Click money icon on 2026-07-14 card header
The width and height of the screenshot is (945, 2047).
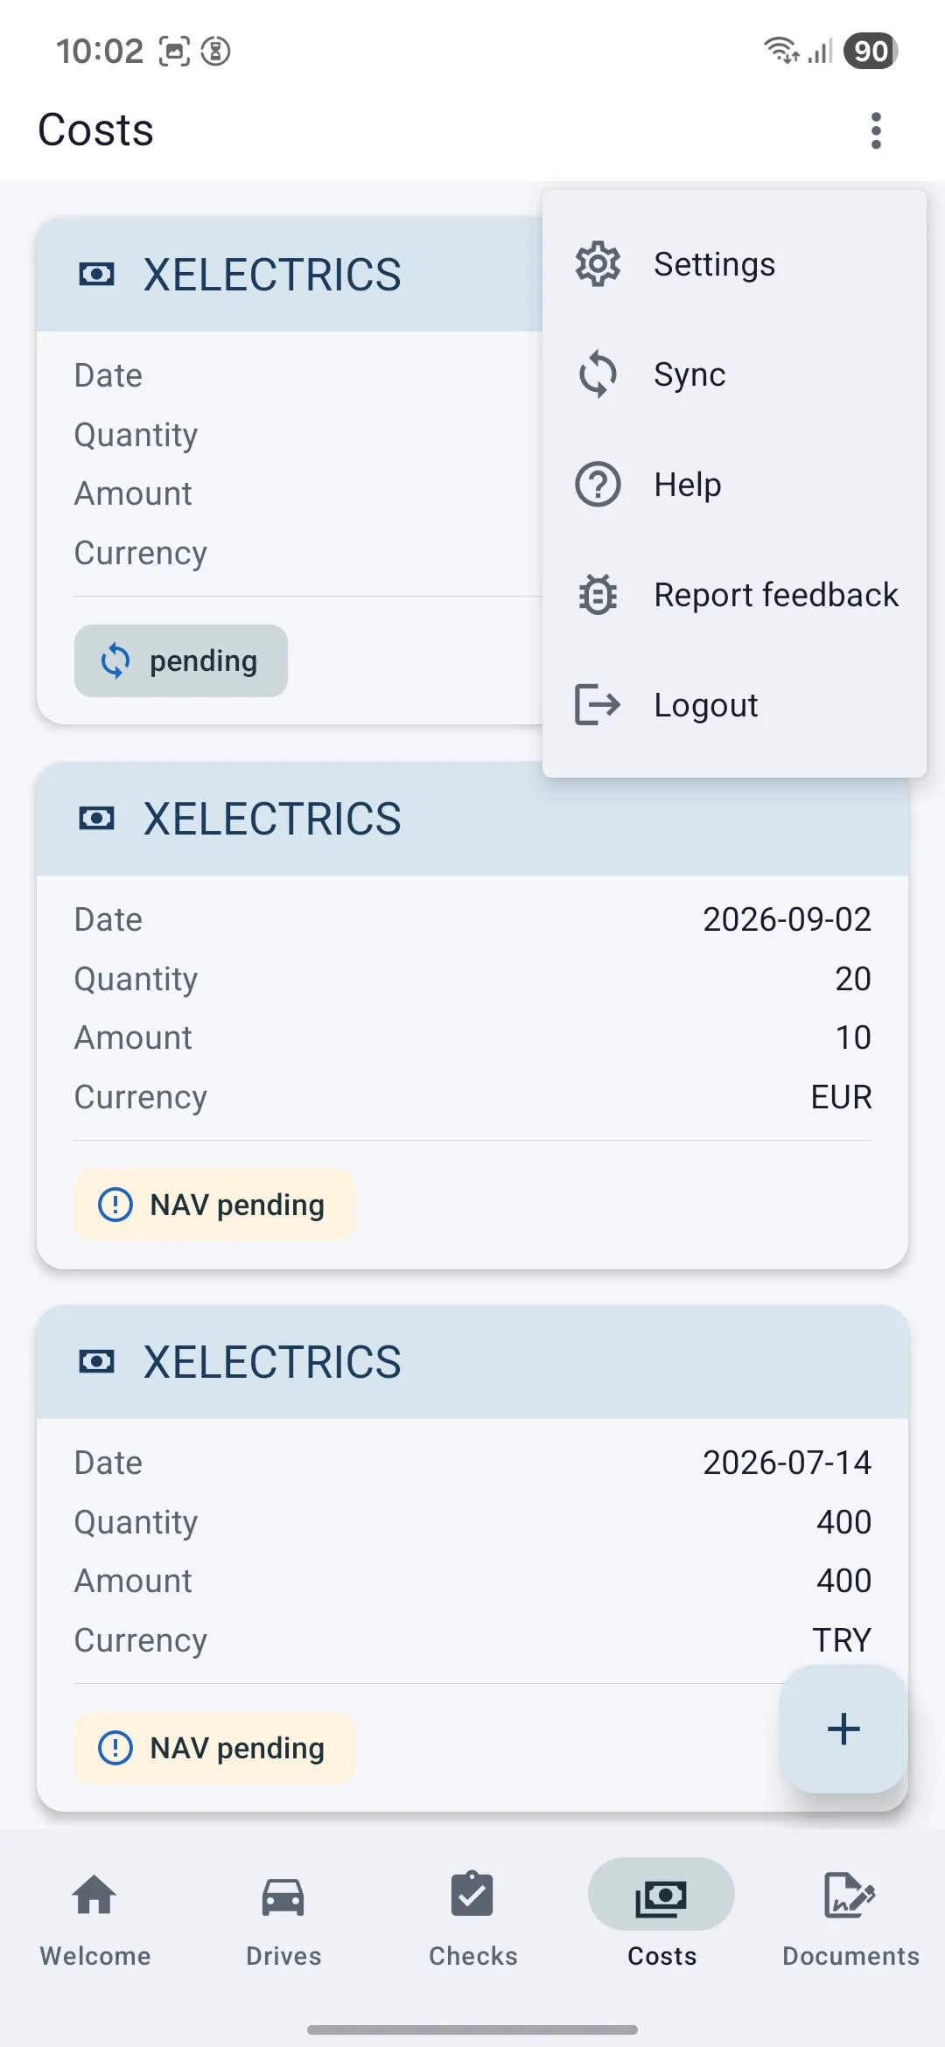[x=96, y=1362]
